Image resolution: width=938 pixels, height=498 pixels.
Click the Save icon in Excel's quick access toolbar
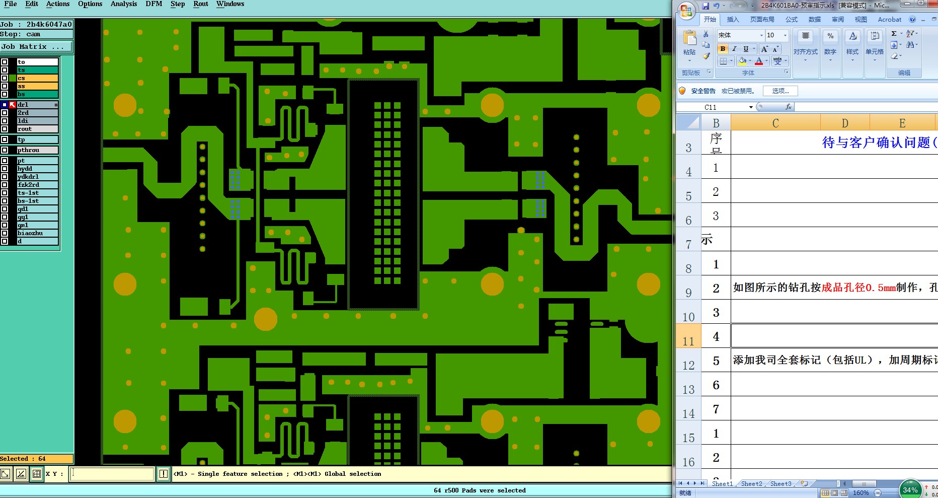click(706, 6)
